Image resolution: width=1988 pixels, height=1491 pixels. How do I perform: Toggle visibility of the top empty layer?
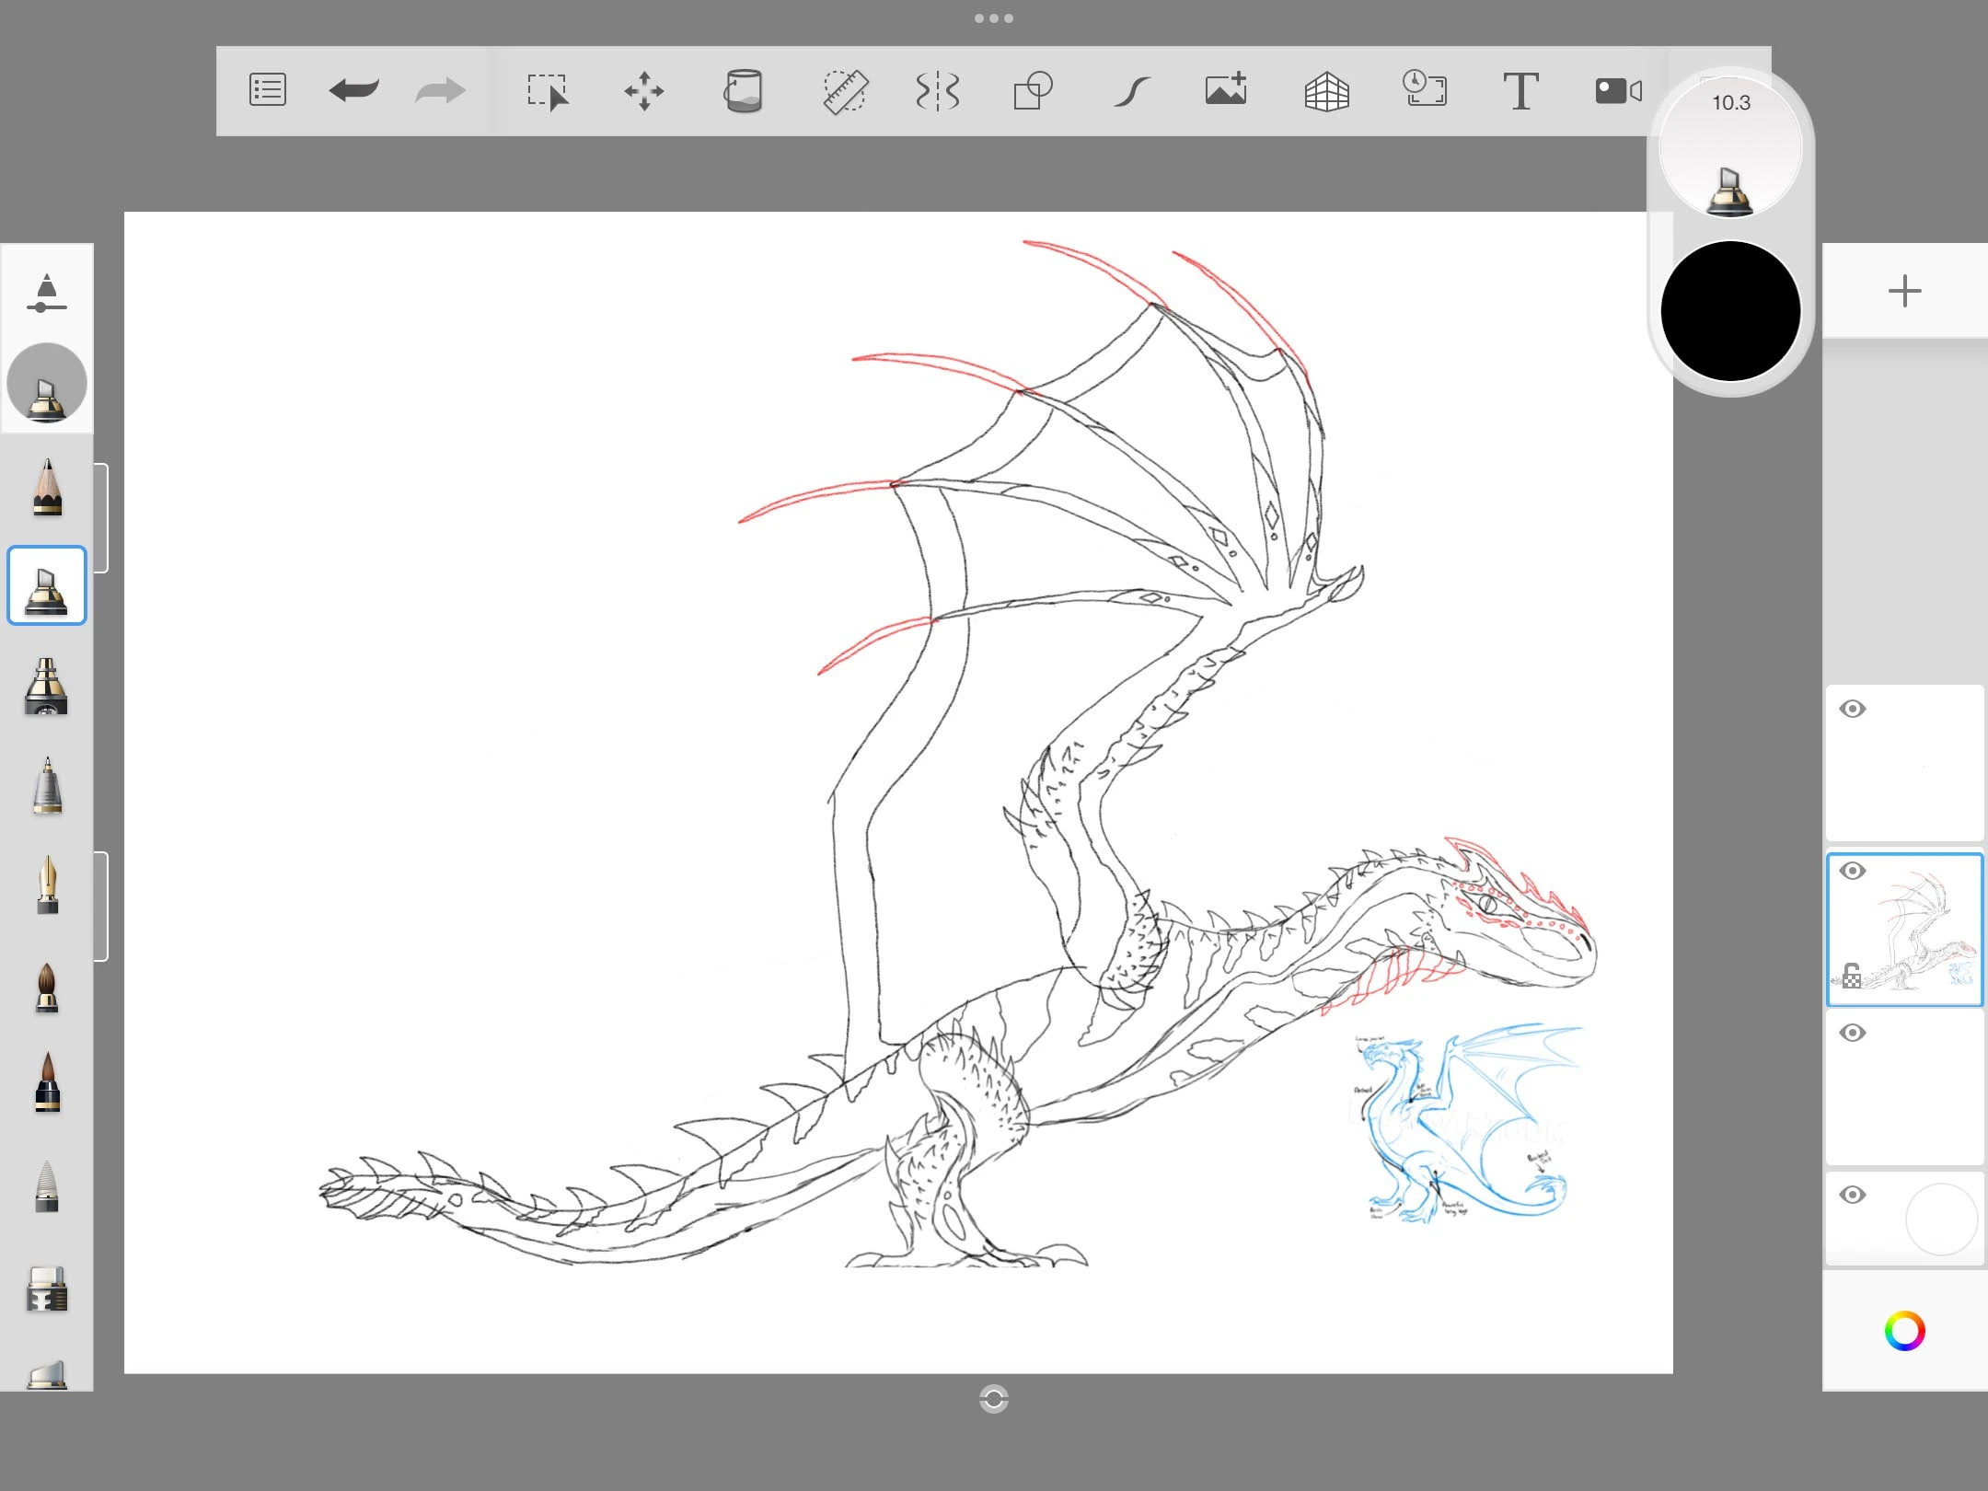(1853, 709)
